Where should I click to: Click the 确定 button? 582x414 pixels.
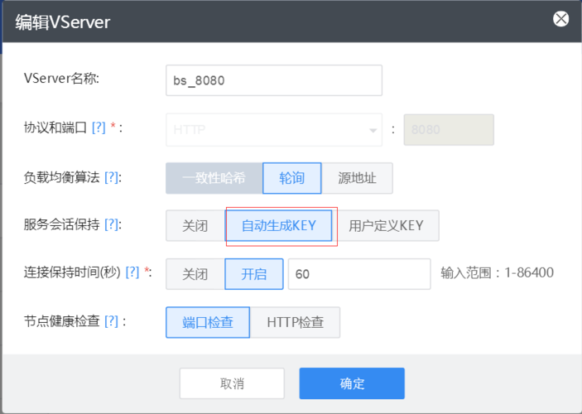tap(352, 383)
